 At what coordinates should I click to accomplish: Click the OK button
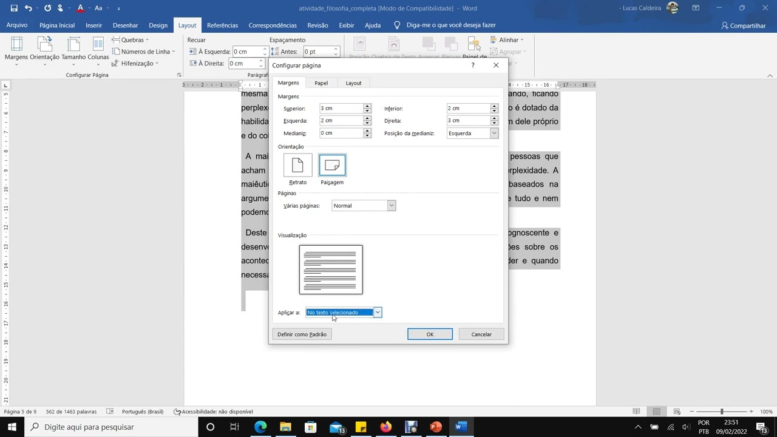point(430,334)
